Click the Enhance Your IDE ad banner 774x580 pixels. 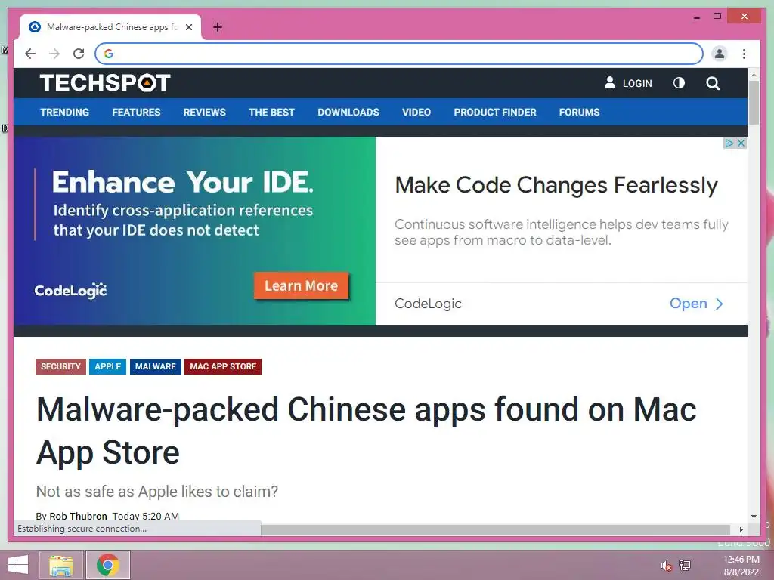click(194, 231)
